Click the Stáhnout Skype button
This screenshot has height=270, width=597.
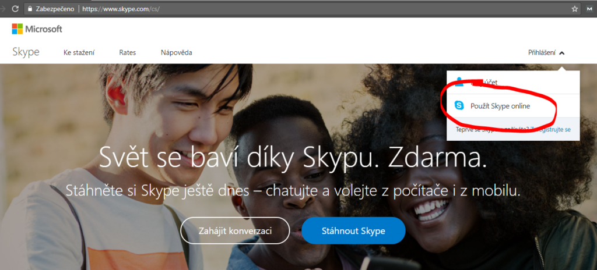tap(353, 230)
